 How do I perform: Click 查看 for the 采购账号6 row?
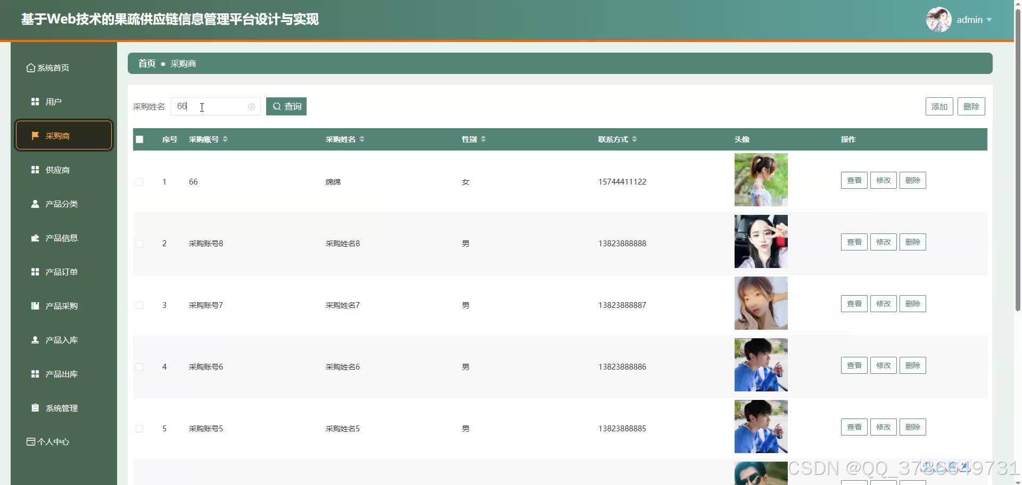coord(854,365)
